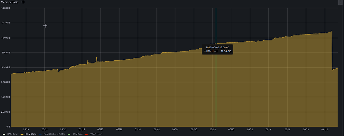The height and width of the screenshot is (136, 344).
Task: Click the RAM Used 12.34 GiB tooltip
Action: (x=217, y=51)
